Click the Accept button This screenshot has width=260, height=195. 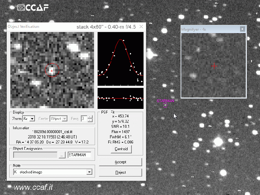[x=120, y=162]
